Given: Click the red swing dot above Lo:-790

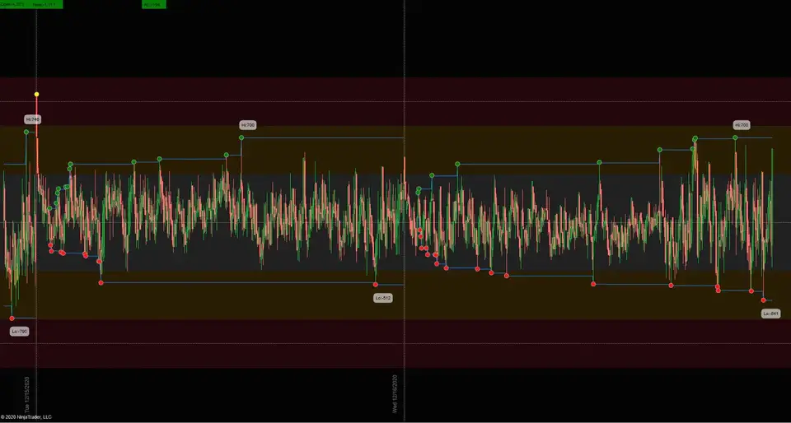Looking at the screenshot, I should pyautogui.click(x=12, y=318).
